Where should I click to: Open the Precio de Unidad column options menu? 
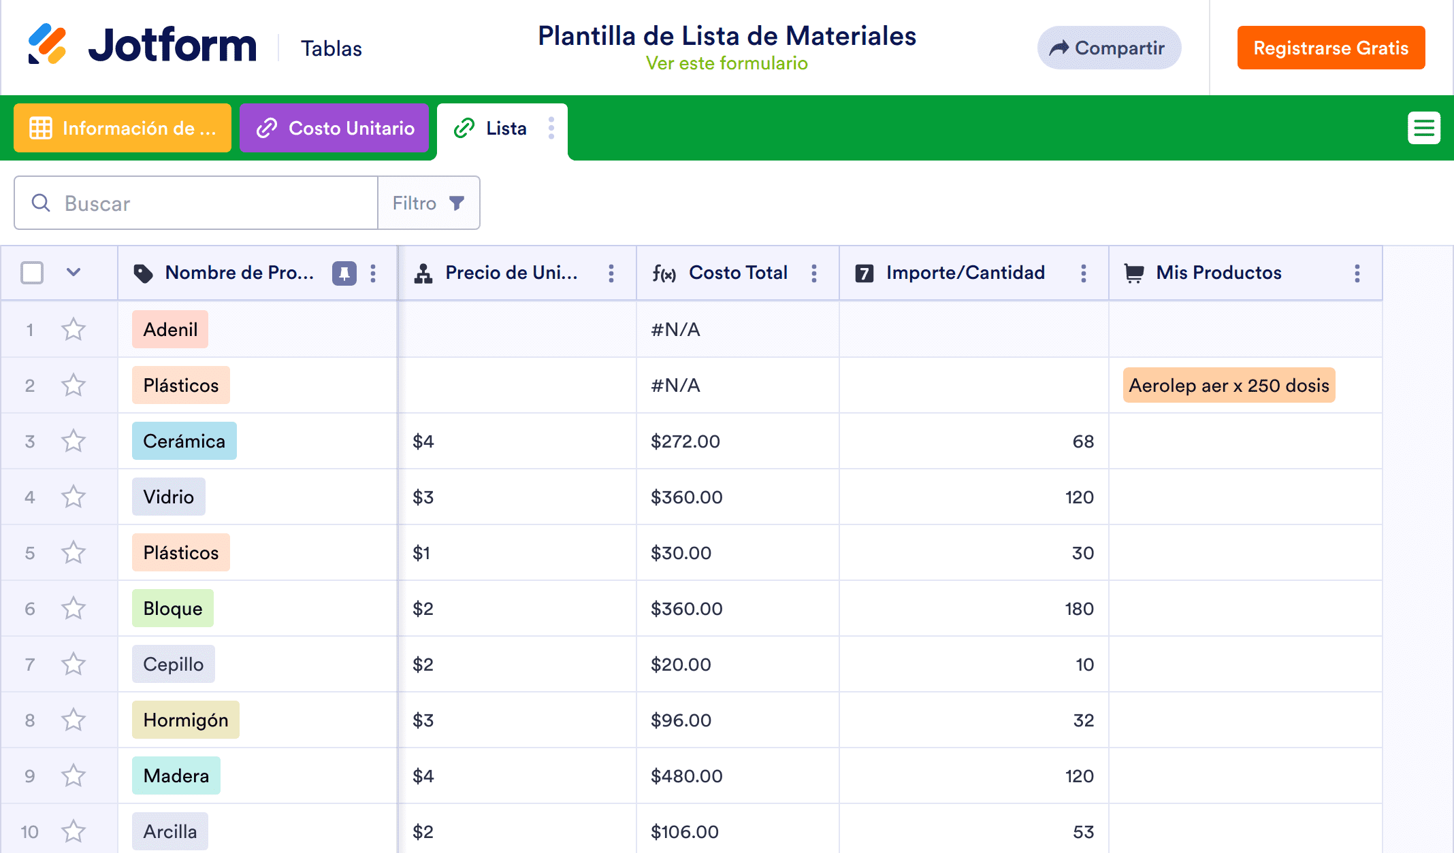(x=611, y=273)
